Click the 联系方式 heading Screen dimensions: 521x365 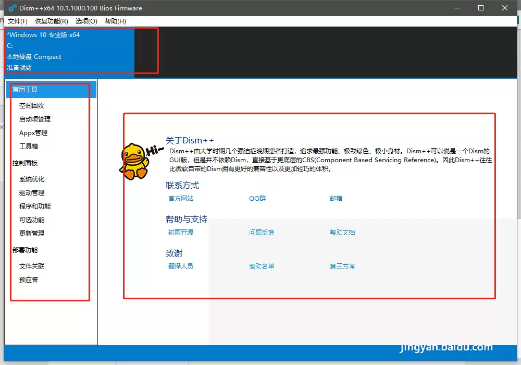point(182,186)
